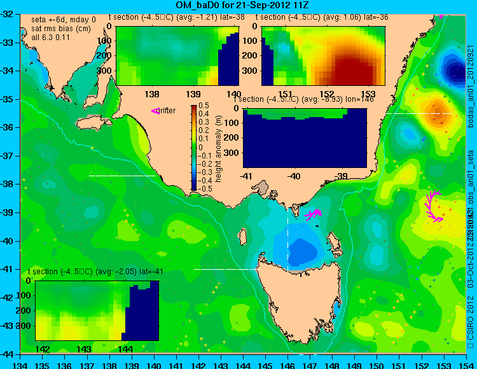Click the 146 label on the bottom longitude axis
This screenshot has width=477, height=369.
(287, 365)
